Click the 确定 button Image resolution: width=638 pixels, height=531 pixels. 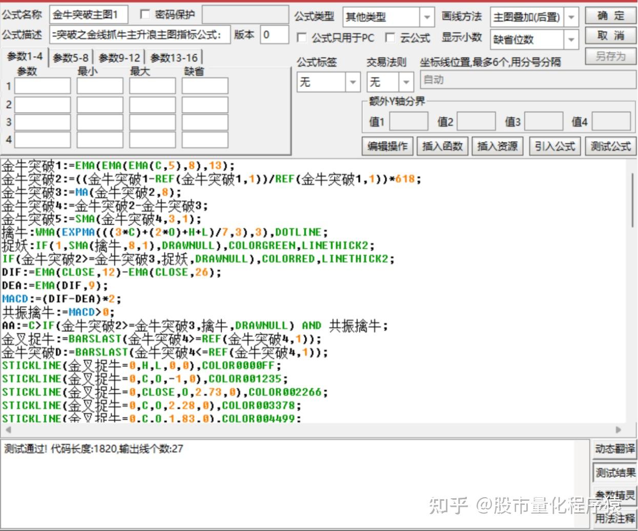611,16
